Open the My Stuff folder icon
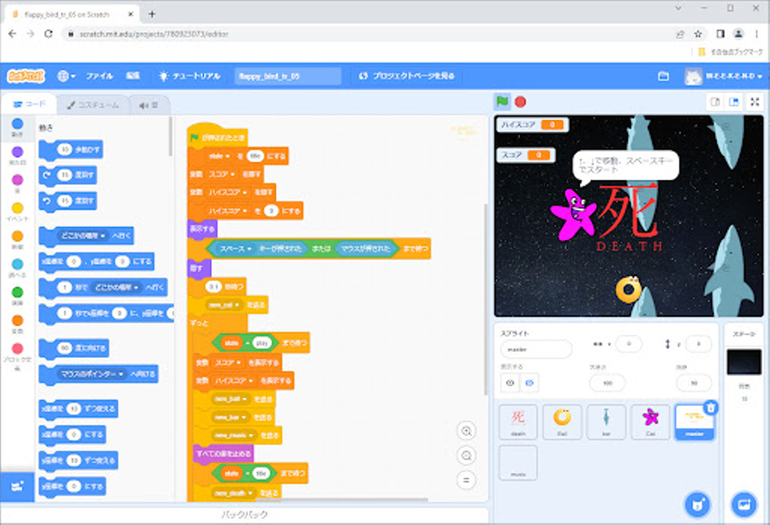Viewport: 770px width, 525px height. tap(663, 76)
